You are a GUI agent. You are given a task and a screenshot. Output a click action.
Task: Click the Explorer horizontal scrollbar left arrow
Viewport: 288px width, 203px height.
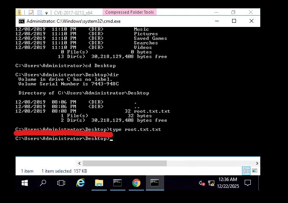79,164
